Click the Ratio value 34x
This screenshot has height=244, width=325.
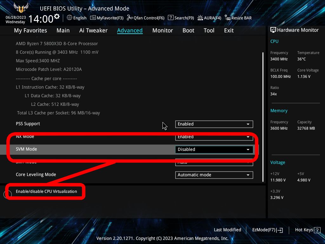click(273, 94)
